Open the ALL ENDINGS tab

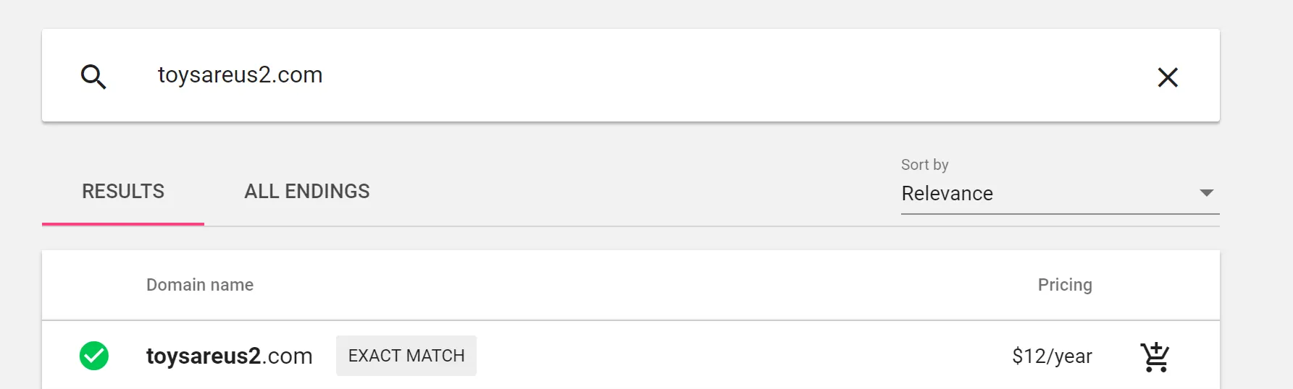307,192
